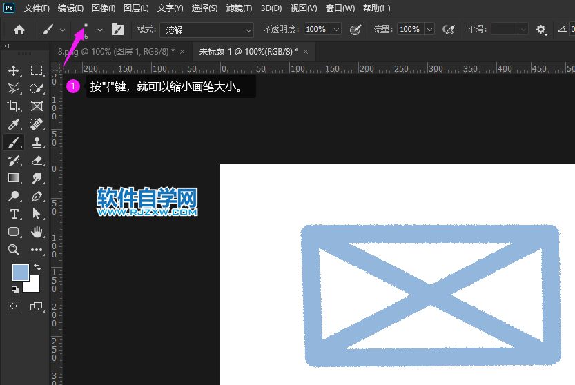
Task: Close the 8.png document tab
Action: tap(182, 52)
